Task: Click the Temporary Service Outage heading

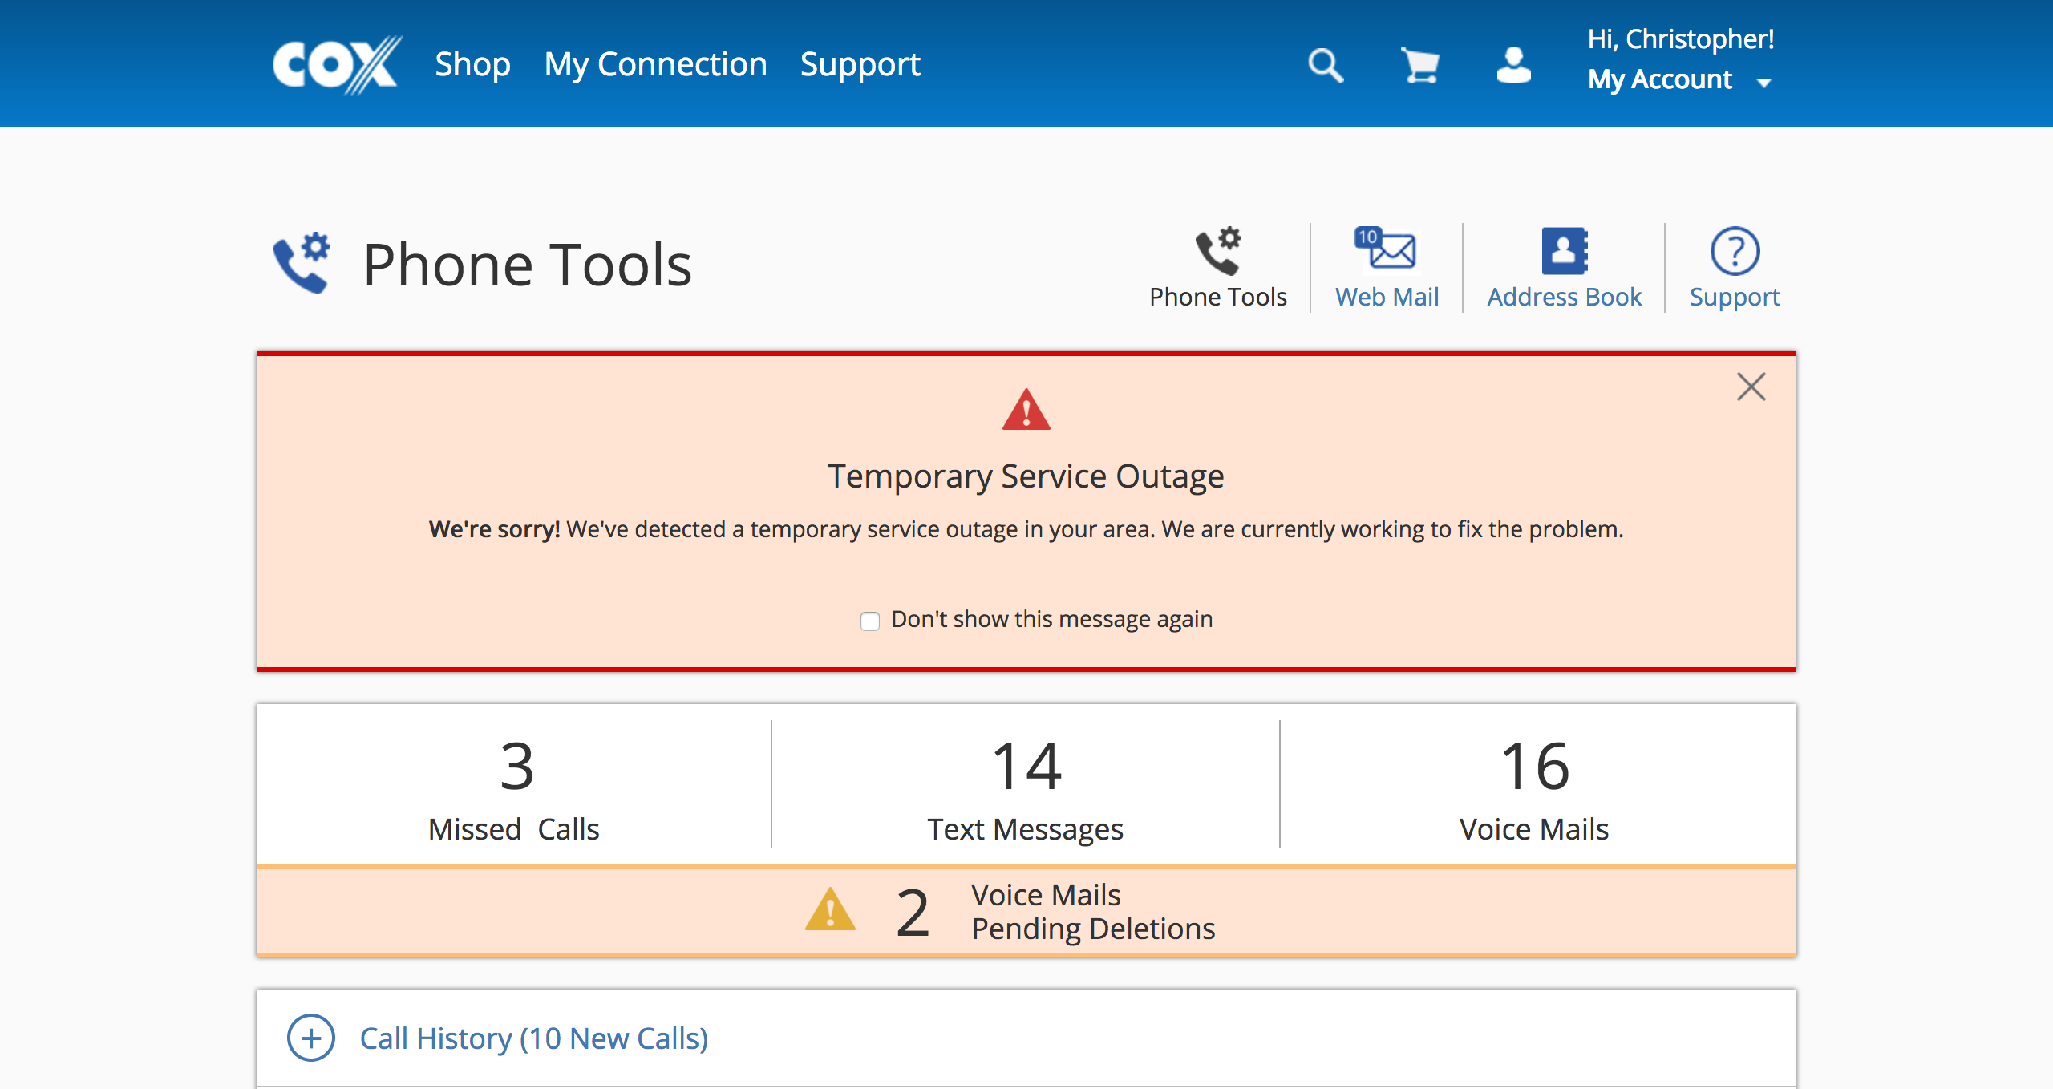Action: (x=1026, y=476)
